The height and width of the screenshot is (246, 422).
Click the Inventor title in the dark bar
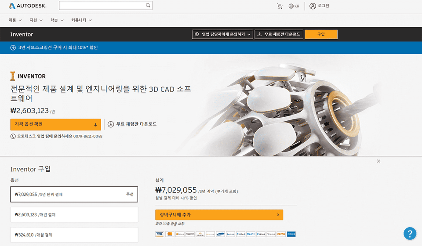tap(22, 34)
